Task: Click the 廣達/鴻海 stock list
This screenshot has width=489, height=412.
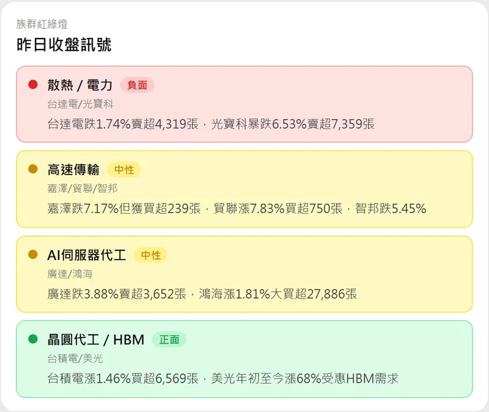Action: pyautogui.click(x=70, y=273)
